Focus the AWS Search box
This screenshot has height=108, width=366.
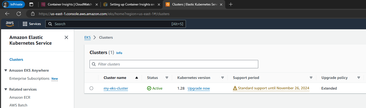click(x=116, y=24)
